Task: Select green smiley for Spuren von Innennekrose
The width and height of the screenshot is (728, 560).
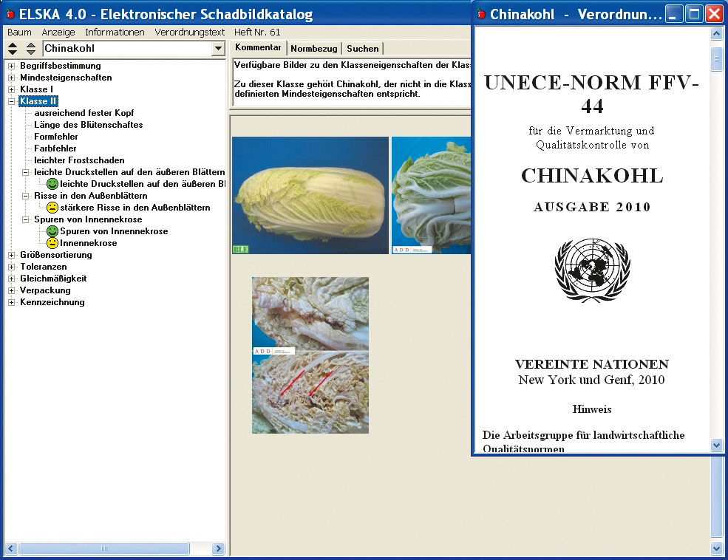Action: [52, 231]
